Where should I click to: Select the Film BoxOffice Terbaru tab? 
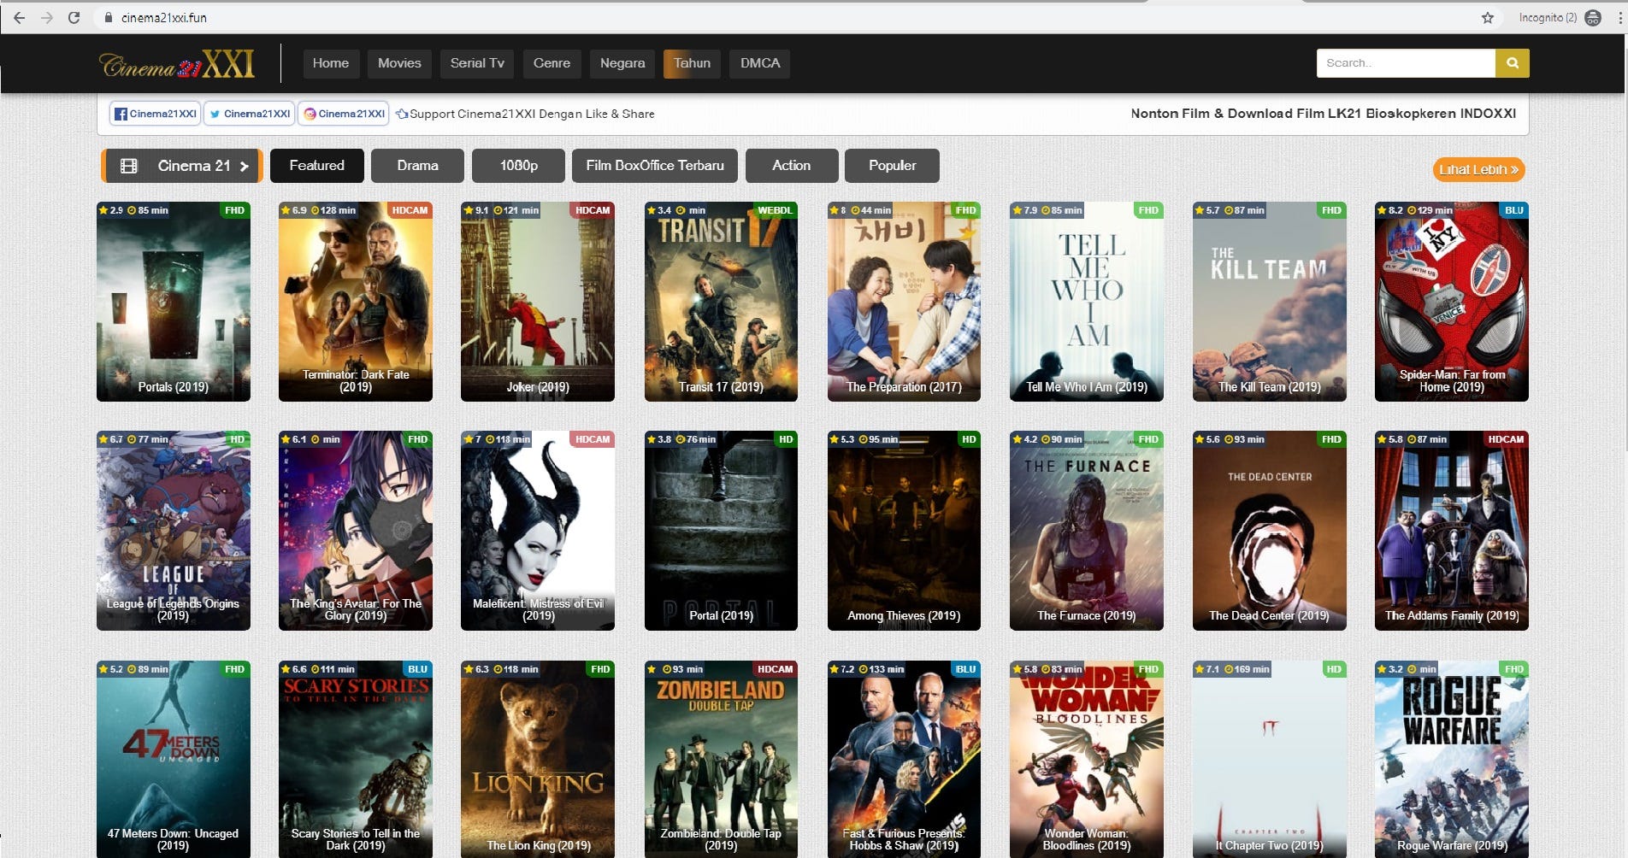(x=655, y=166)
